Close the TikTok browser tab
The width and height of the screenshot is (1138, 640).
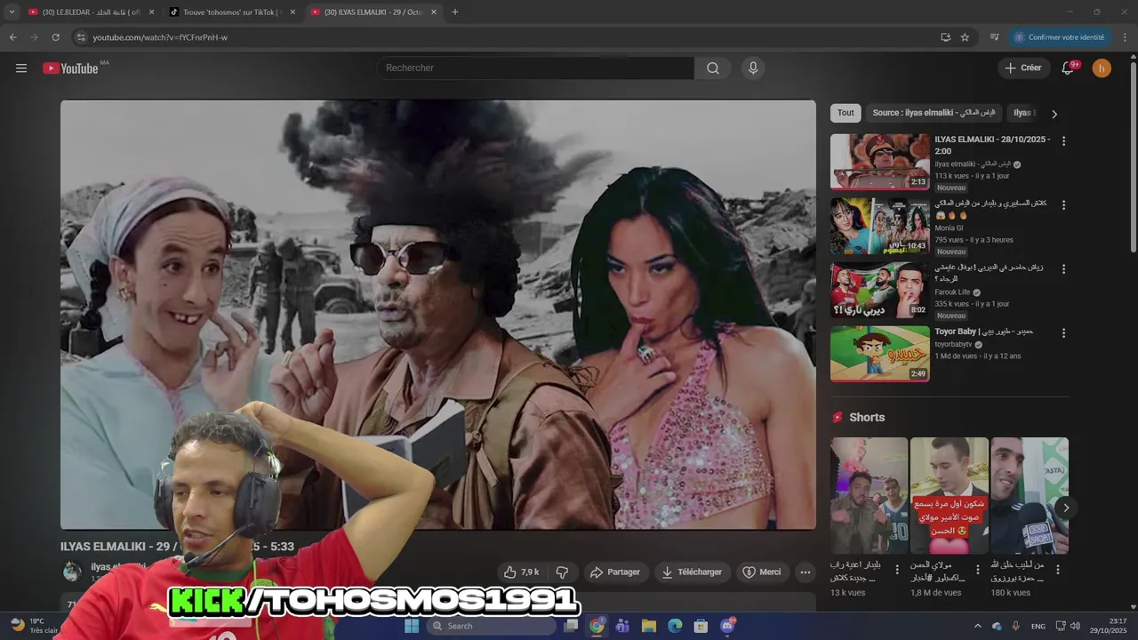[293, 12]
